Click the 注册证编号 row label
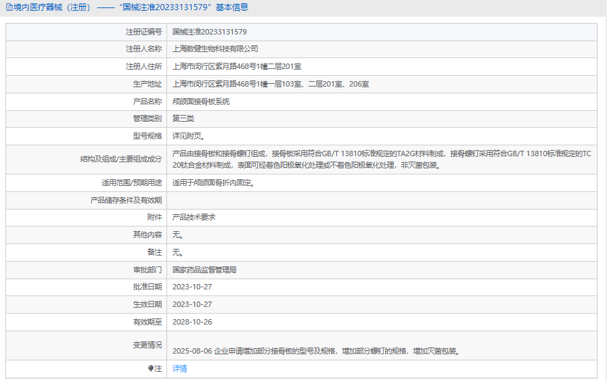This screenshot has height=382, width=607. (143, 32)
